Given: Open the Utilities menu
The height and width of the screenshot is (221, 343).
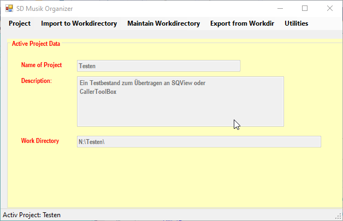Looking at the screenshot, I should (x=296, y=23).
